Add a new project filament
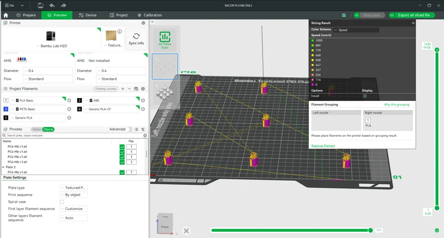Image resolution: width=444 pixels, height=238 pixels. (123, 89)
